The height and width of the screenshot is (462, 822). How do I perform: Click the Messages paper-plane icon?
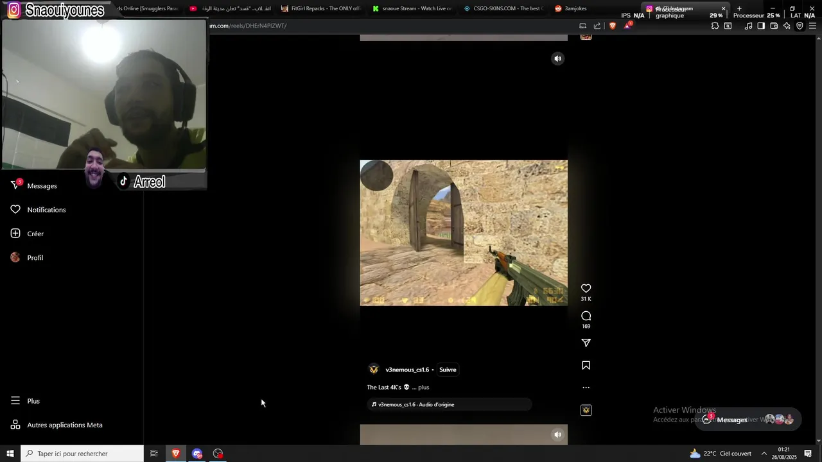[15, 185]
